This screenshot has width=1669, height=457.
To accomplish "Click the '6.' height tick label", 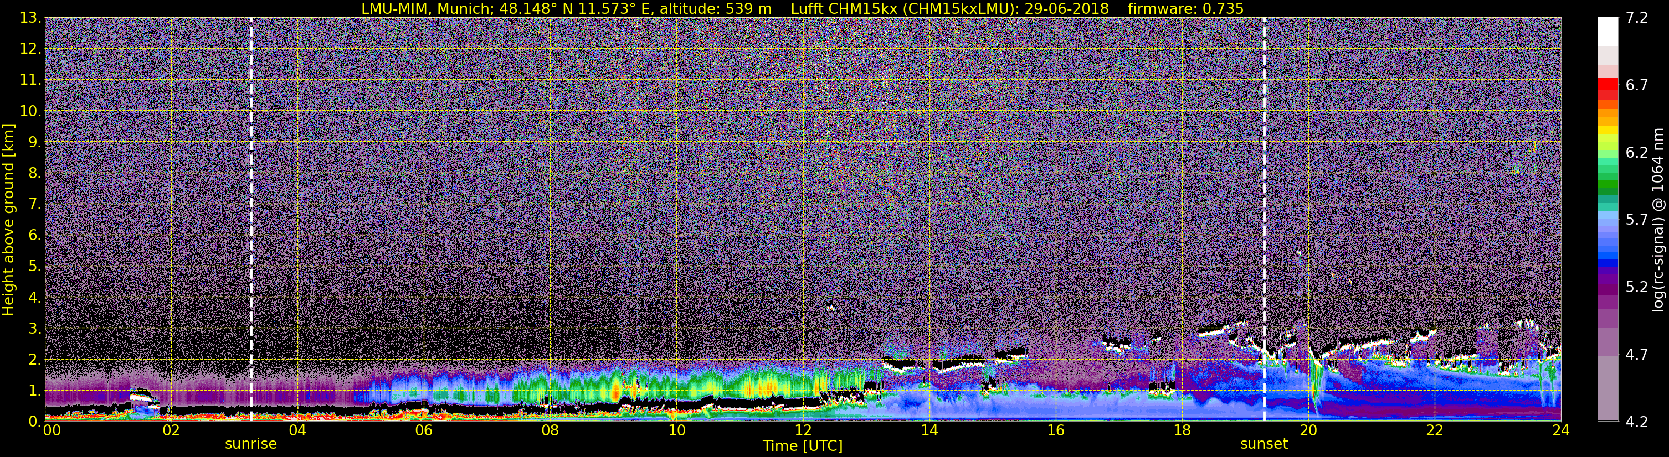I will tap(34, 236).
